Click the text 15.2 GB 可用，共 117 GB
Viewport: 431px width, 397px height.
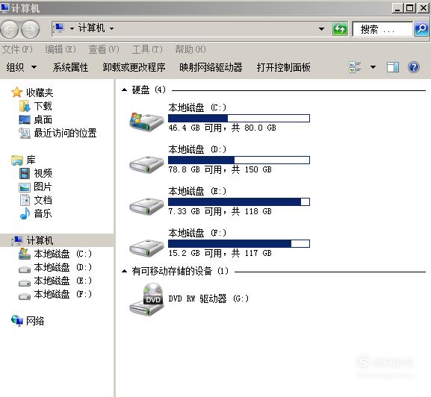pyautogui.click(x=220, y=253)
